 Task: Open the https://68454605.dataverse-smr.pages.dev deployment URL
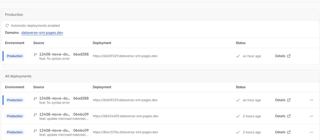[x=125, y=116]
